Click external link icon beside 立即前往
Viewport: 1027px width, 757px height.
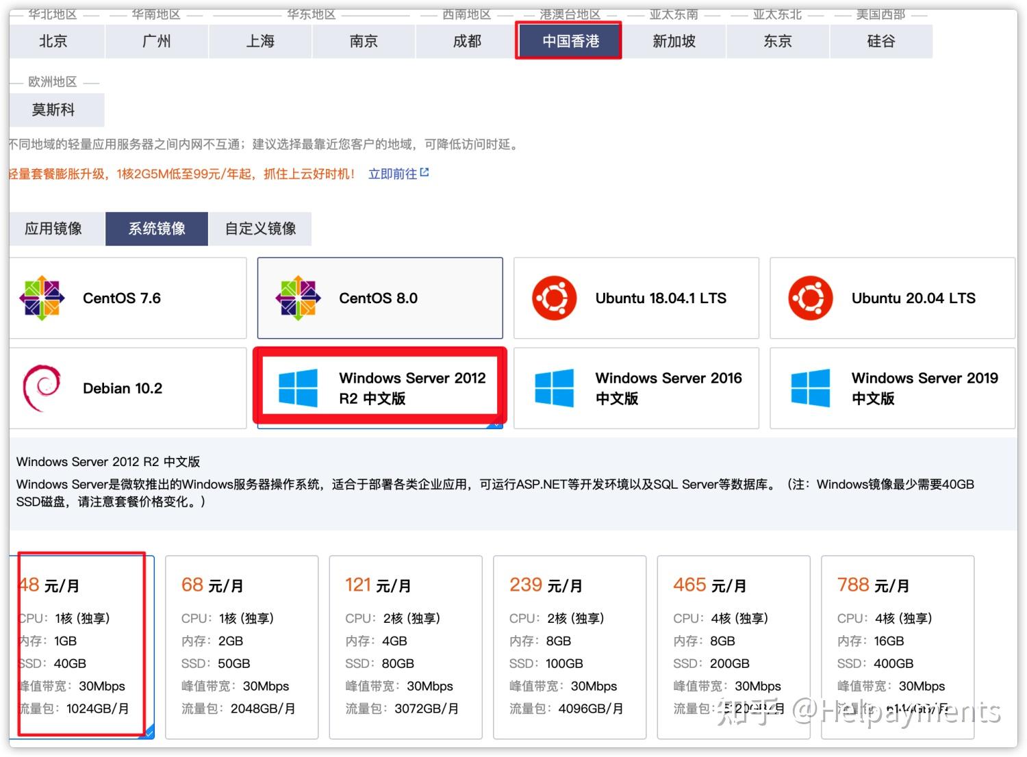(x=424, y=172)
